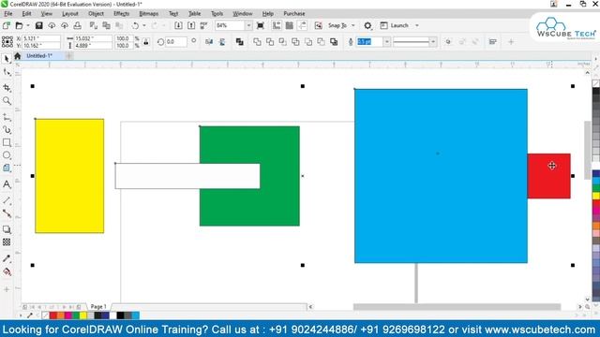Expand the undo history dropdown arrow

tap(143, 25)
